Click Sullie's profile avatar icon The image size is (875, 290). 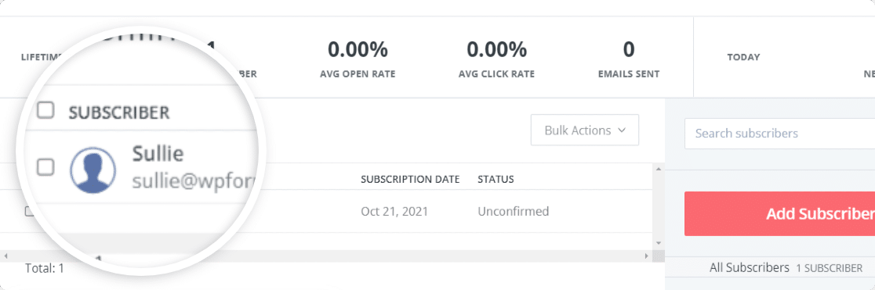click(93, 171)
